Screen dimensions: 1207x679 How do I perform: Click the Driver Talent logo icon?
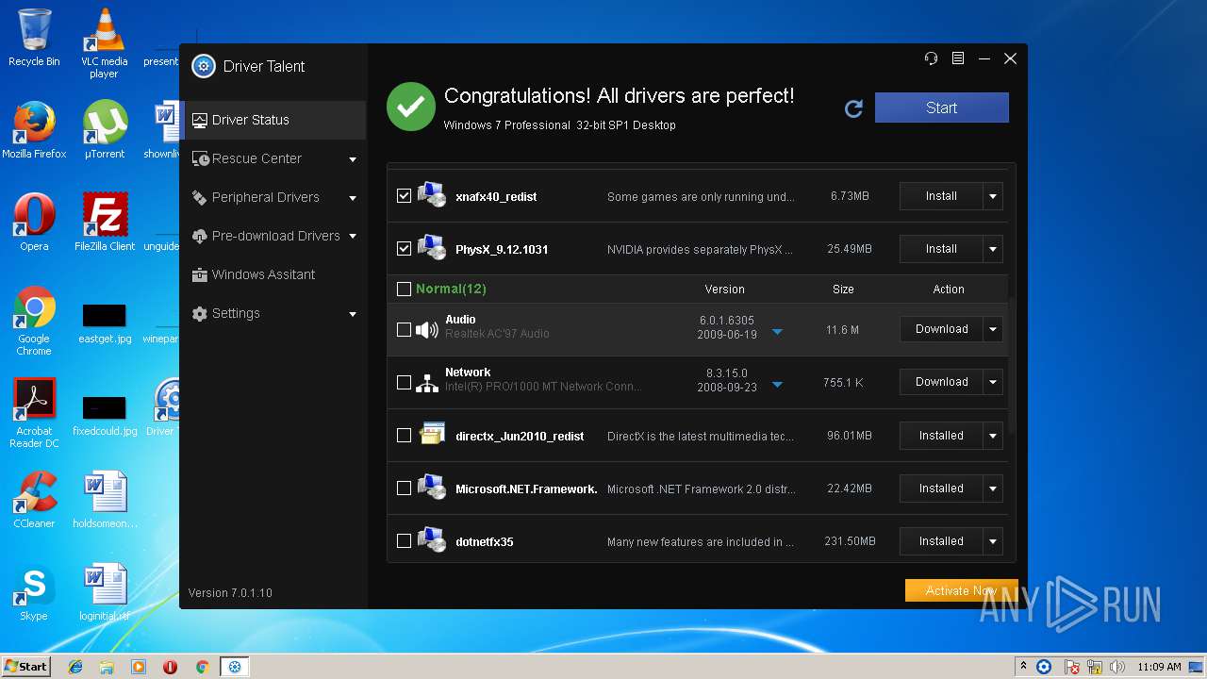(204, 66)
